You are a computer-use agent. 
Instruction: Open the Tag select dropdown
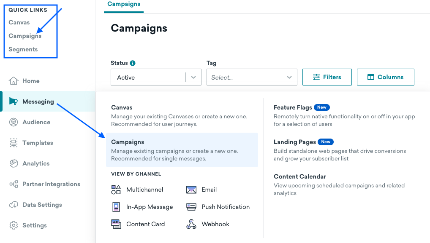(252, 77)
